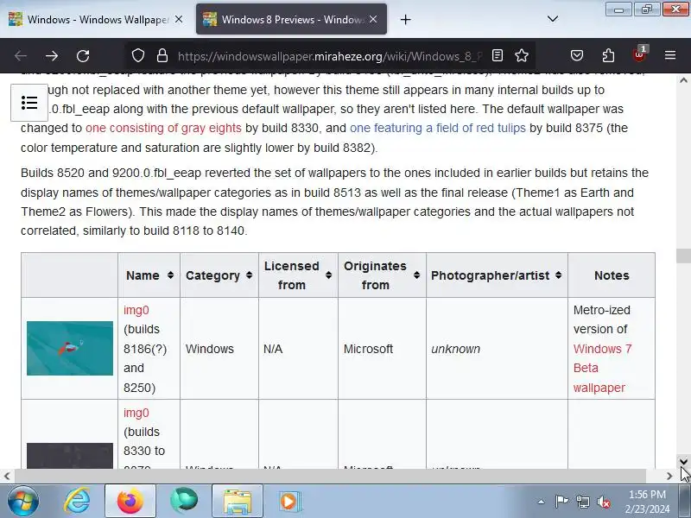Image resolution: width=691 pixels, height=518 pixels.
Task: List all tabs dropdown chevron
Action: [553, 19]
